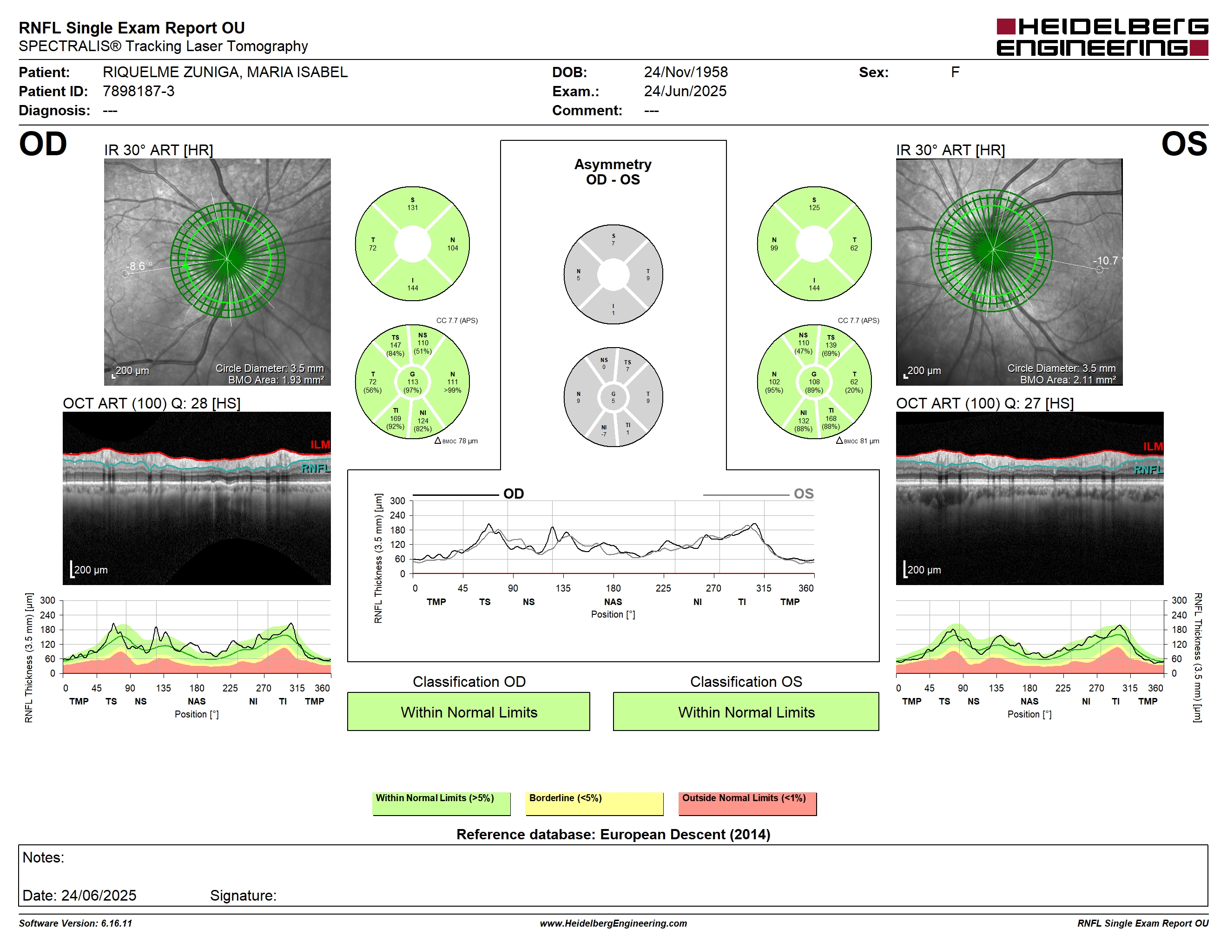Click the OD nasal quadrant value 104
The width and height of the screenshot is (1227, 948).
click(x=452, y=248)
